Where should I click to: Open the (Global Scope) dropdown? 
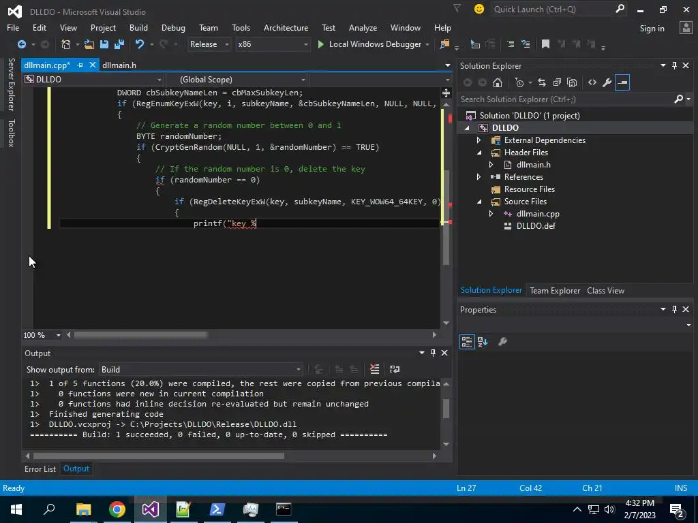(x=303, y=80)
